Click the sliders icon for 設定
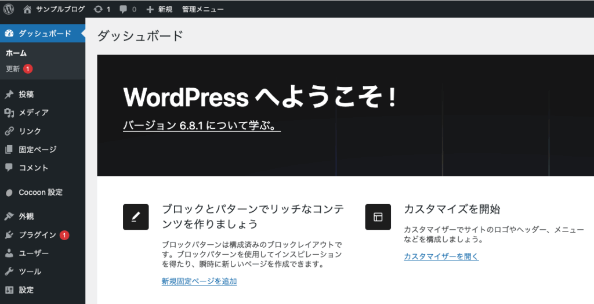 9,290
